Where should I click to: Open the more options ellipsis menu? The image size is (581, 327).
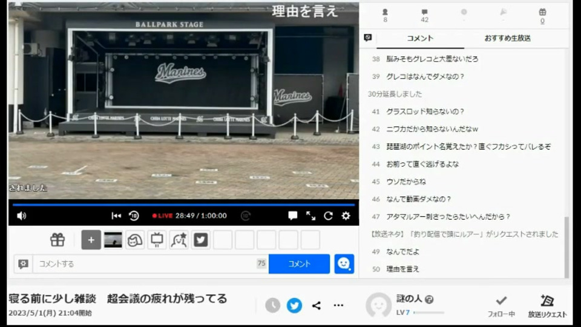tap(338, 305)
